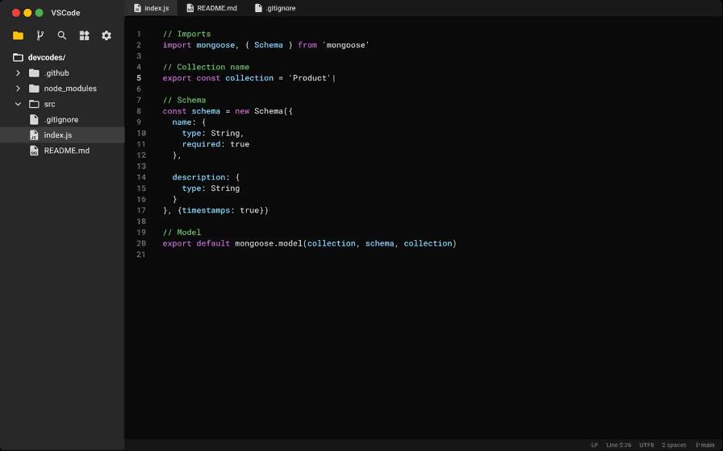Switch to the .gitignore editor tab

coord(275,8)
